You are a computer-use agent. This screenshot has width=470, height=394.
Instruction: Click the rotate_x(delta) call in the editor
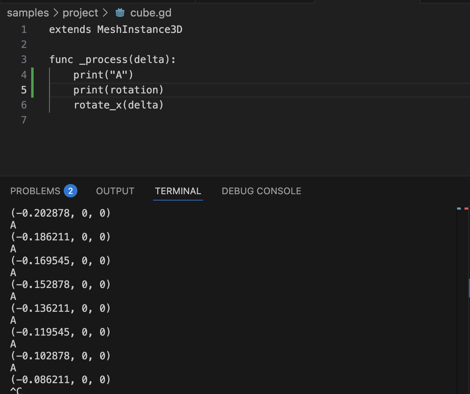click(118, 105)
